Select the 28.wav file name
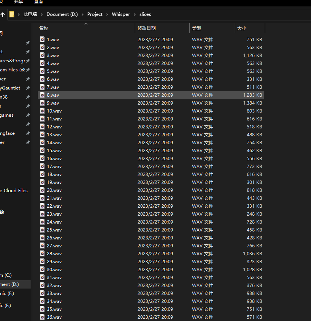 tap(54, 254)
